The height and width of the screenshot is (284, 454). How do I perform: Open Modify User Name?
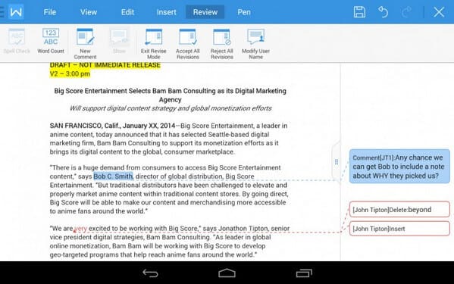pos(255,44)
